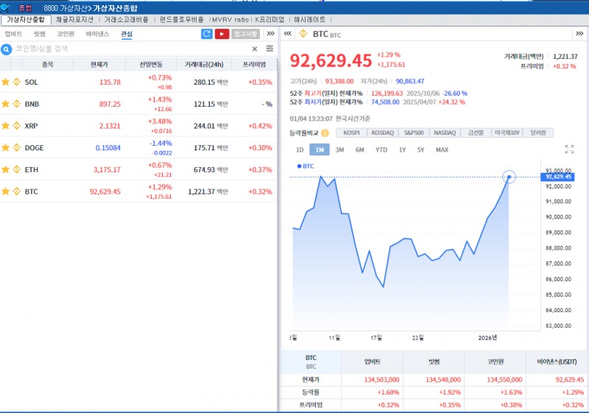This screenshot has height=413, width=589.
Task: Click the Binance icon in DOGE row
Action: 16,147
